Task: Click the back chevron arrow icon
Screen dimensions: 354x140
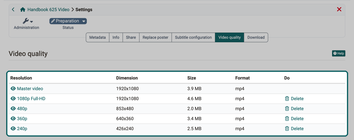Action: (13, 10)
